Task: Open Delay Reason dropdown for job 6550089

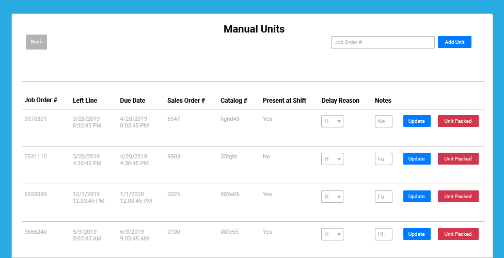Action: [332, 197]
